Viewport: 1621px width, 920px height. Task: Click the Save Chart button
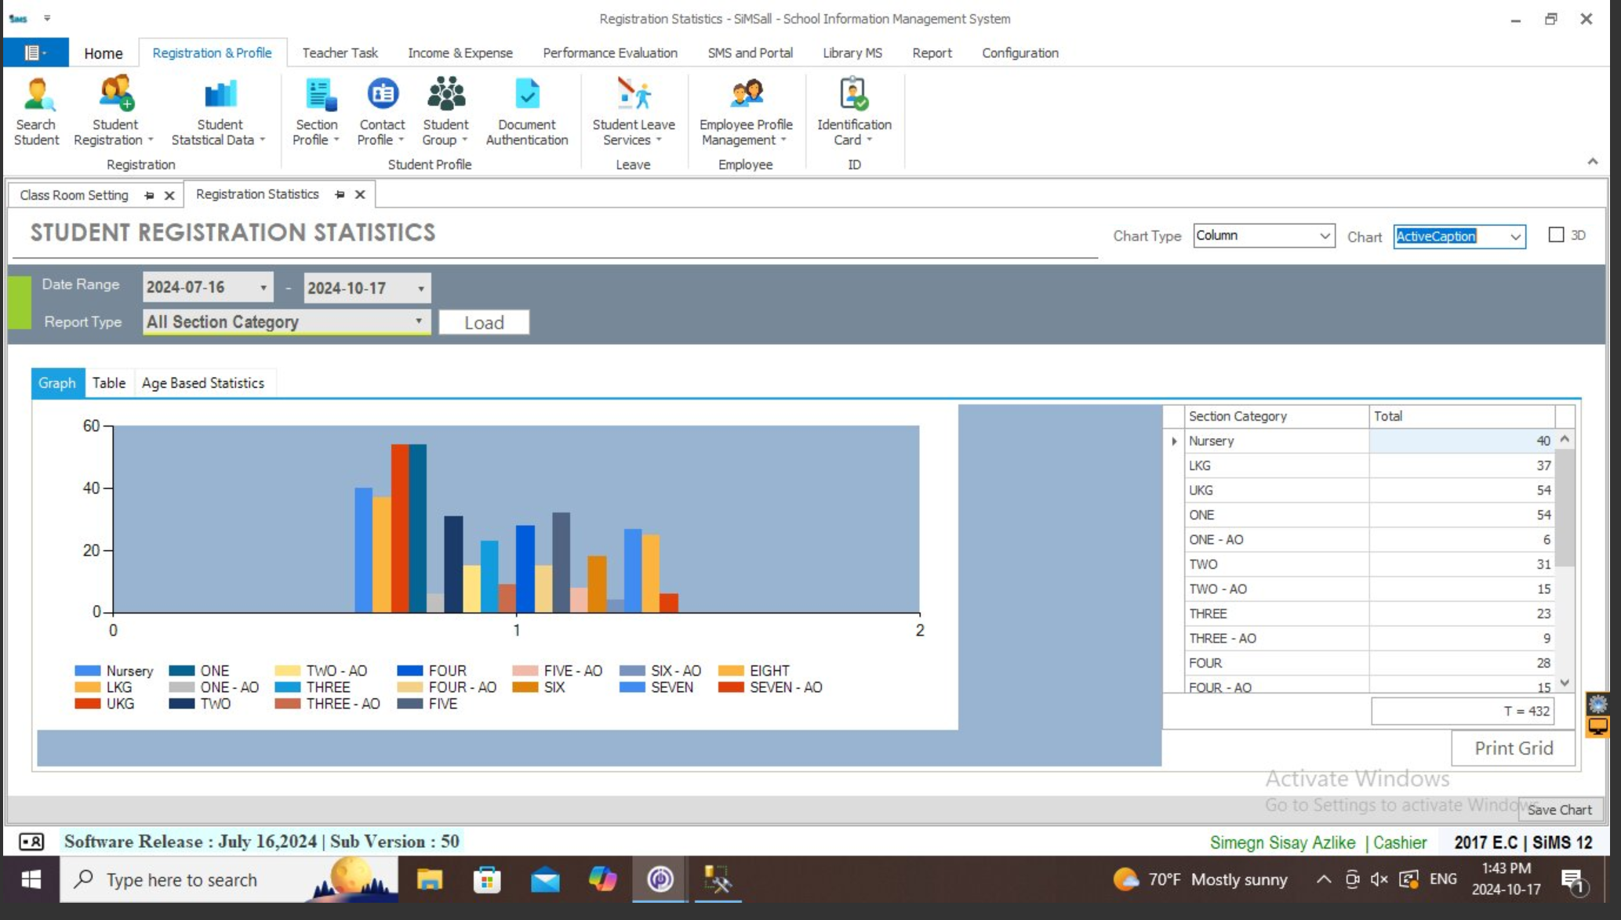1559,810
